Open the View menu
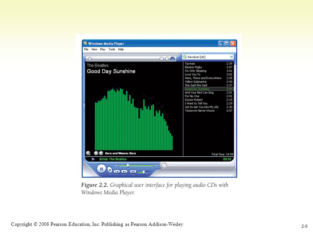This screenshot has width=313, height=234. coord(94,49)
